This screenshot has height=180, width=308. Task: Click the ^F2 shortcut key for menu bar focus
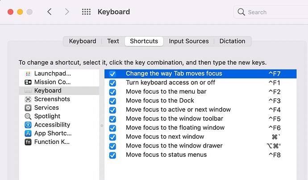274,92
